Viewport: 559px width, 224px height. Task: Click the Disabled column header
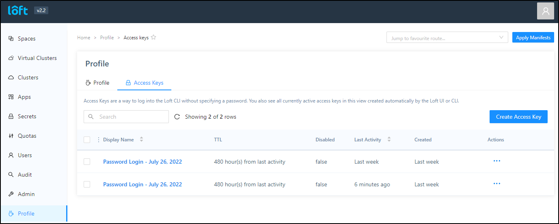(325, 140)
